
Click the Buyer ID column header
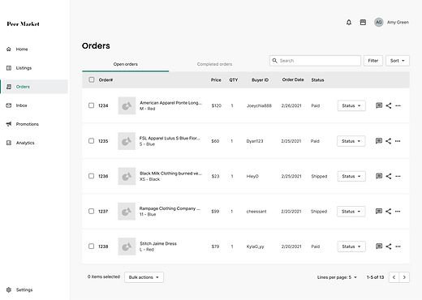(260, 80)
